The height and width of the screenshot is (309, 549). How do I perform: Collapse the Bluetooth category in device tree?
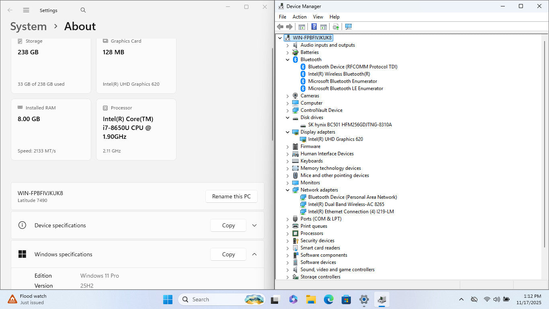(x=287, y=60)
